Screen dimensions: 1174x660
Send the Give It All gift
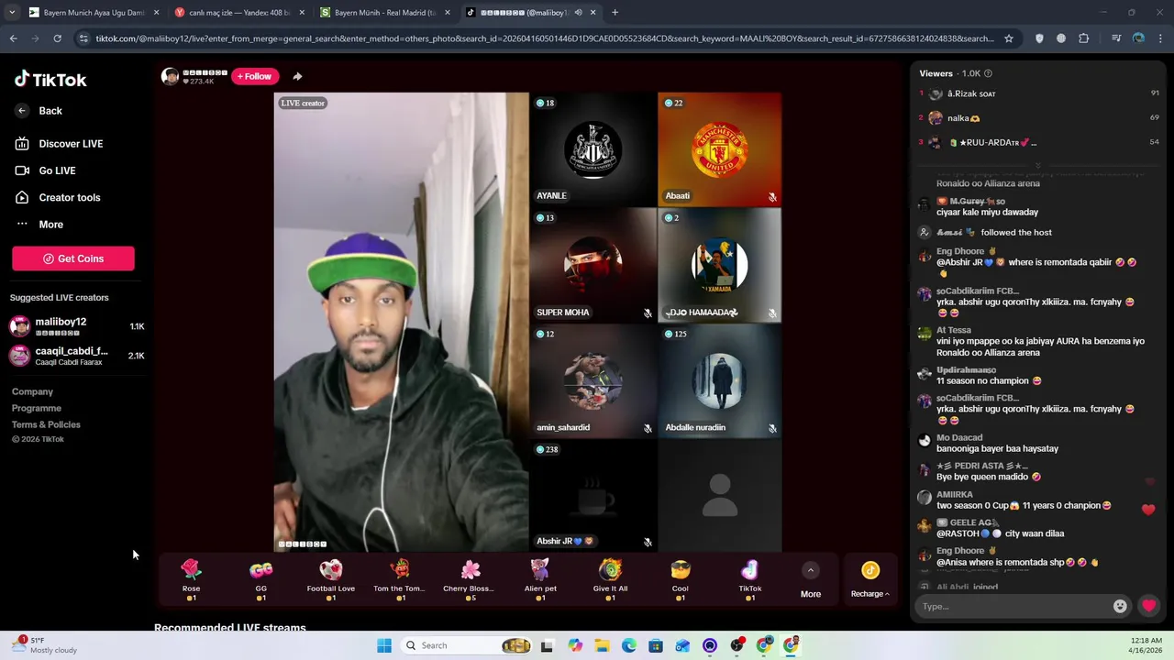[610, 579]
